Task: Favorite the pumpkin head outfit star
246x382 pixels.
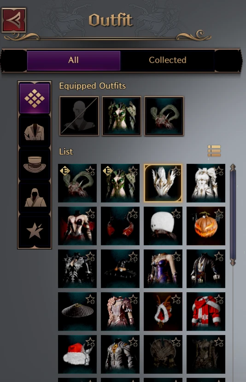Action: (x=219, y=214)
